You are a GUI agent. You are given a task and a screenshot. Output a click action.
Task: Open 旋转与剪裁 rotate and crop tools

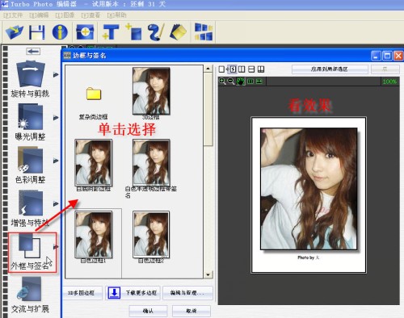pos(30,79)
